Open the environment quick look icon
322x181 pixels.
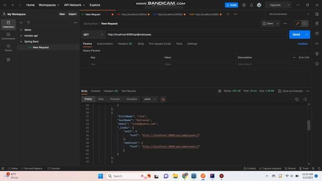click(317, 14)
